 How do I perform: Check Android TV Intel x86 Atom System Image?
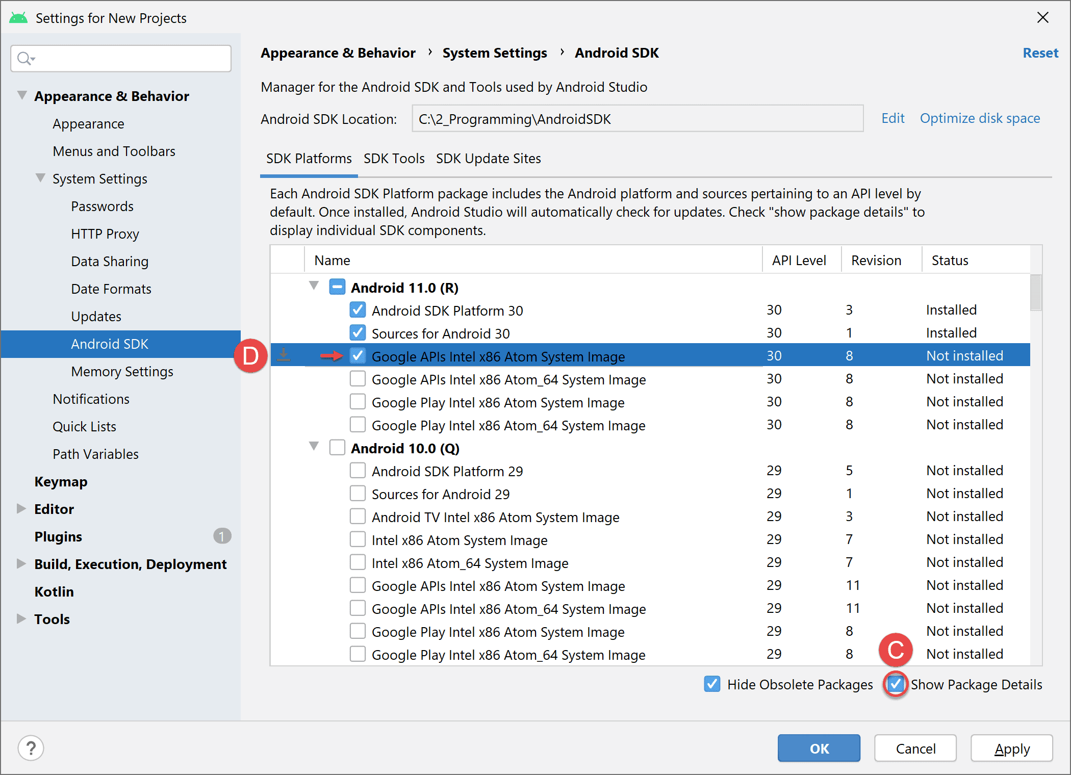[x=358, y=516]
